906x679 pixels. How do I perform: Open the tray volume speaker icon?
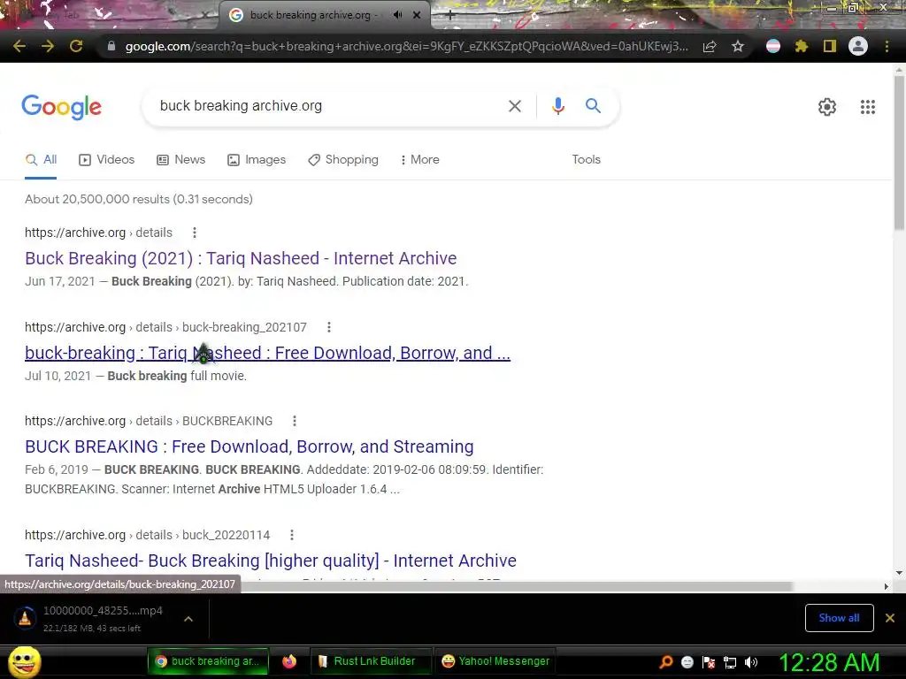point(751,662)
